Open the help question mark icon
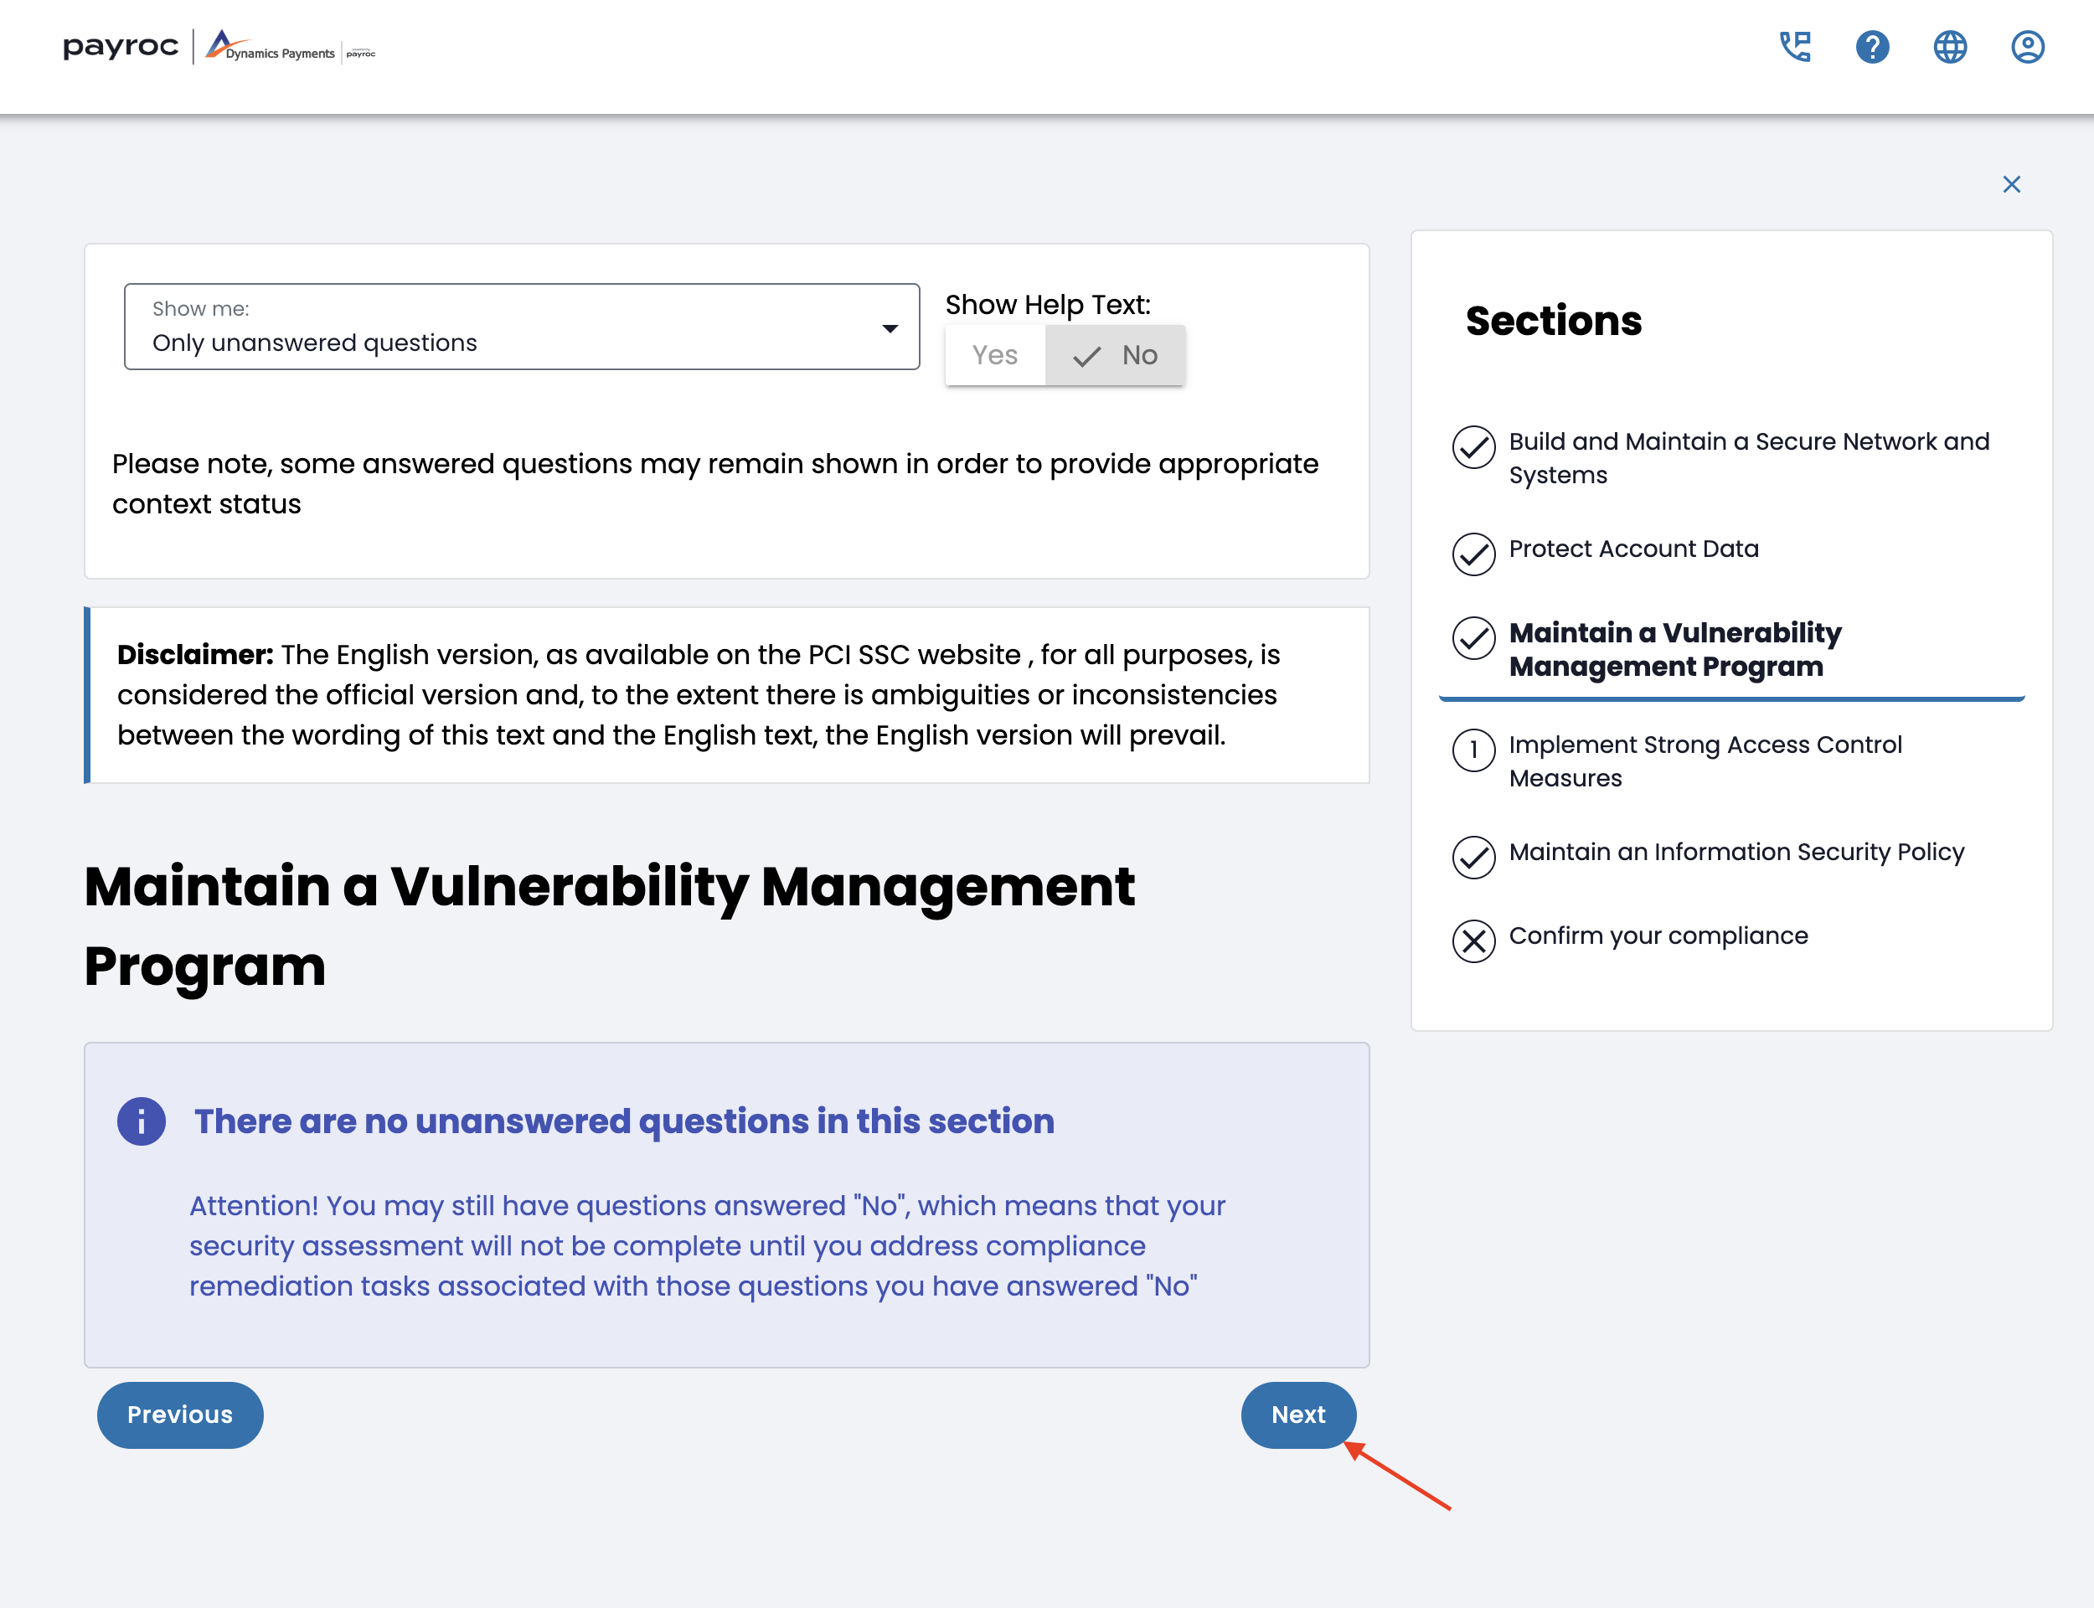Image resolution: width=2094 pixels, height=1608 pixels. [1872, 46]
